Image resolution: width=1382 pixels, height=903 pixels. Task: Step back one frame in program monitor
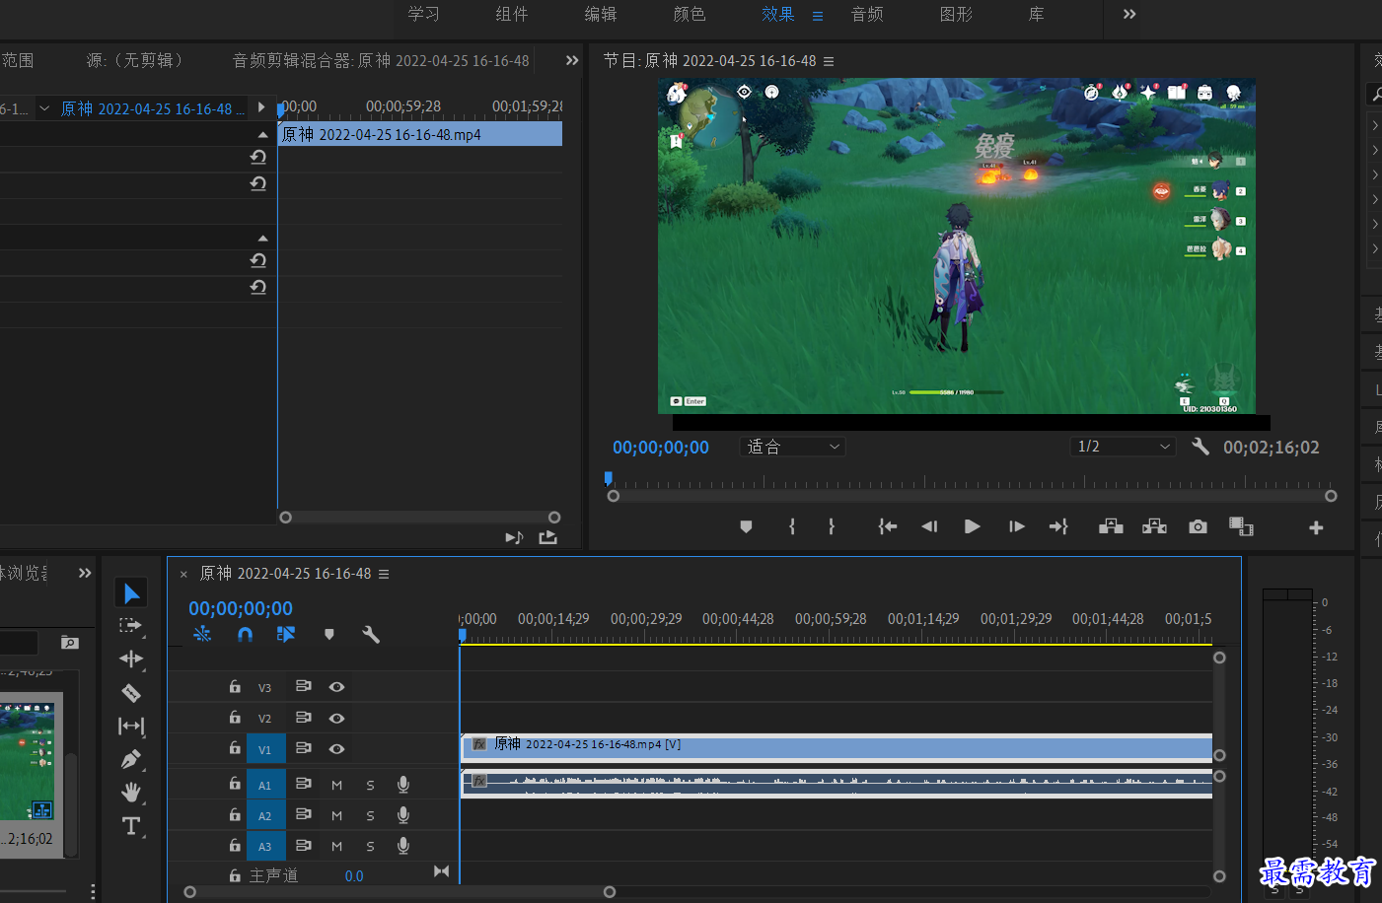click(x=929, y=526)
